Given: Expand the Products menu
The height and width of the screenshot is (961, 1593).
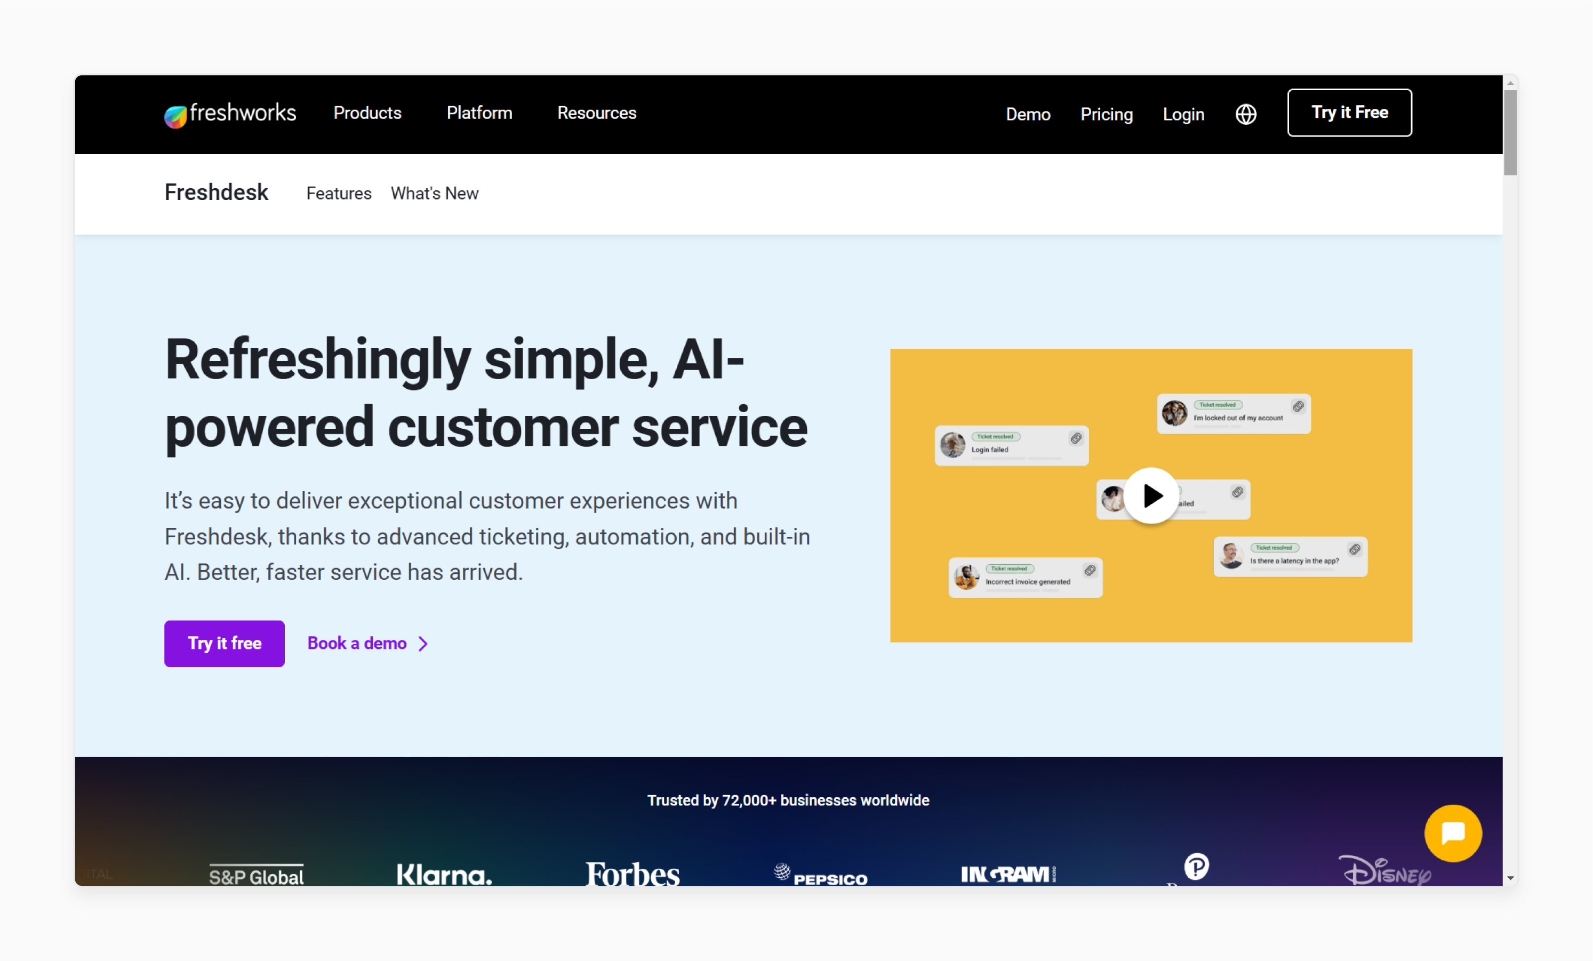Looking at the screenshot, I should pos(367,113).
